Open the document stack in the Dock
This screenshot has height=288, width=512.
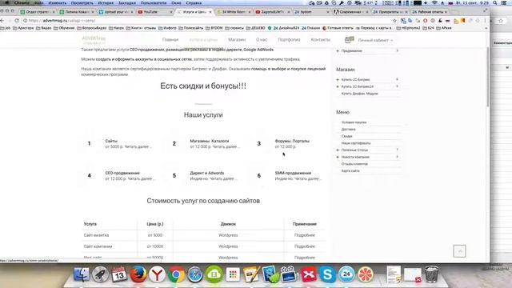click(x=394, y=274)
